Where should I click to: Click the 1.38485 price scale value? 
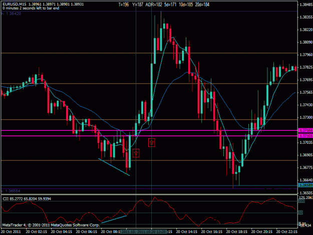306,5
